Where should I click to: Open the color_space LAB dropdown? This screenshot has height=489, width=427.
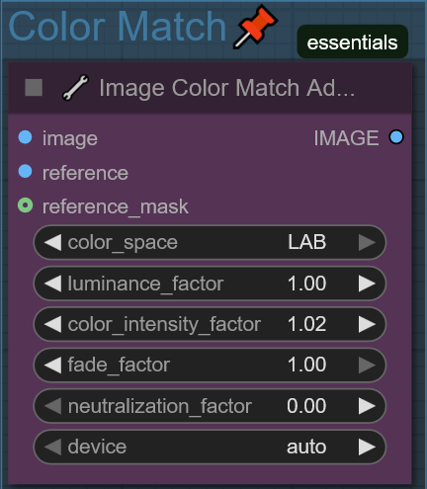point(210,243)
